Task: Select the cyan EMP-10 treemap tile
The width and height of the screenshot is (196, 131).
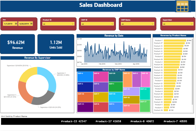Action: click(116, 97)
